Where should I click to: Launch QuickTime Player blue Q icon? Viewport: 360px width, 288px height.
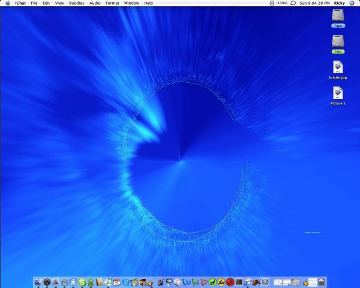coord(125,282)
